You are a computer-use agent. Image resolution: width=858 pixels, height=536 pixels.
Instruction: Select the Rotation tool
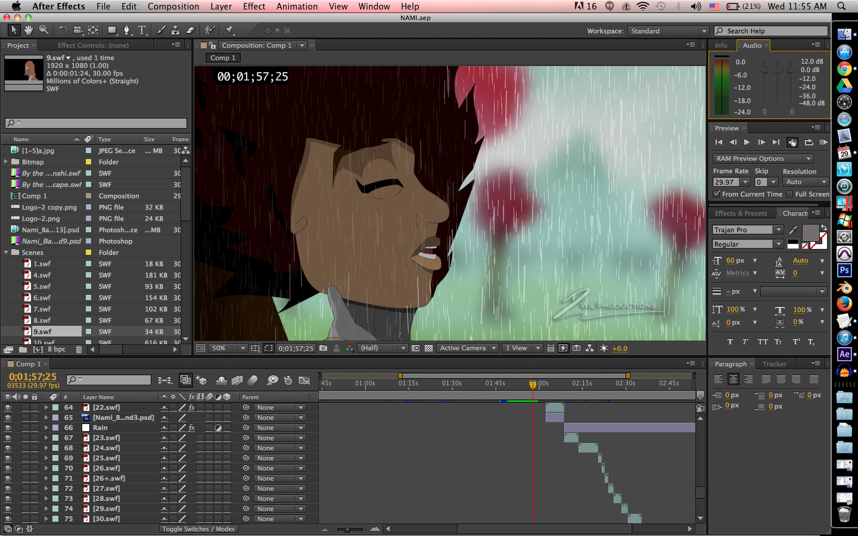[x=63, y=30]
